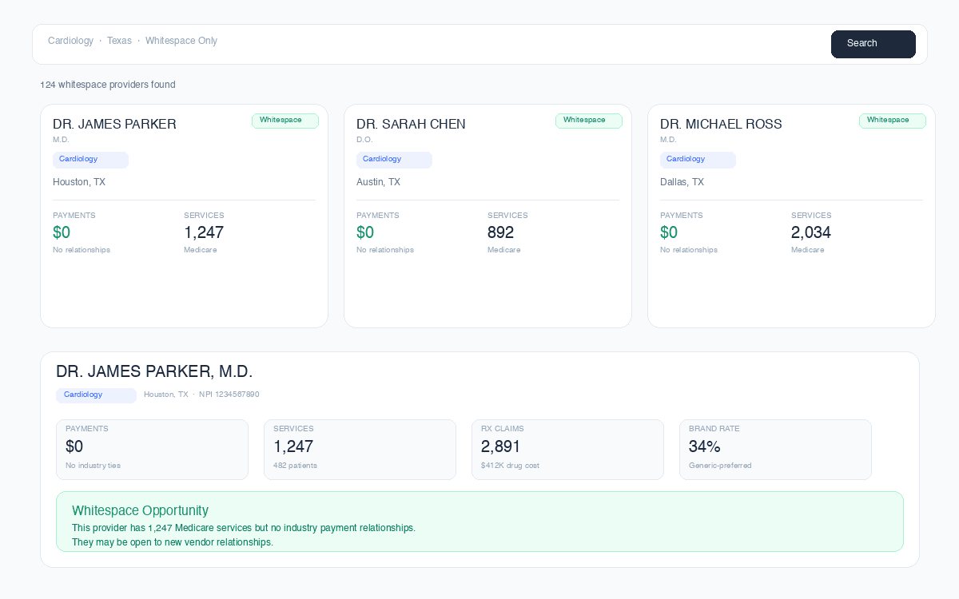Click the '124 whitespace providers found' text
Screen dimensions: 959x599
point(108,85)
